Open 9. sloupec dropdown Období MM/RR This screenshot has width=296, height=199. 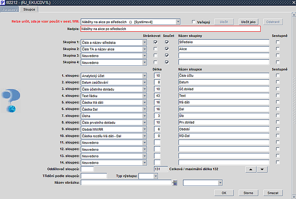coord(145,129)
